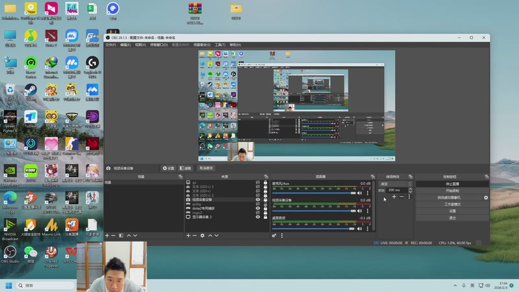This screenshot has width=519, height=292.
Task: Open virtual camera settings gear icon
Action: point(486,198)
